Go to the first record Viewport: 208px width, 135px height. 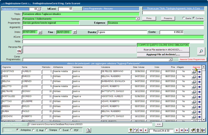[141, 130]
